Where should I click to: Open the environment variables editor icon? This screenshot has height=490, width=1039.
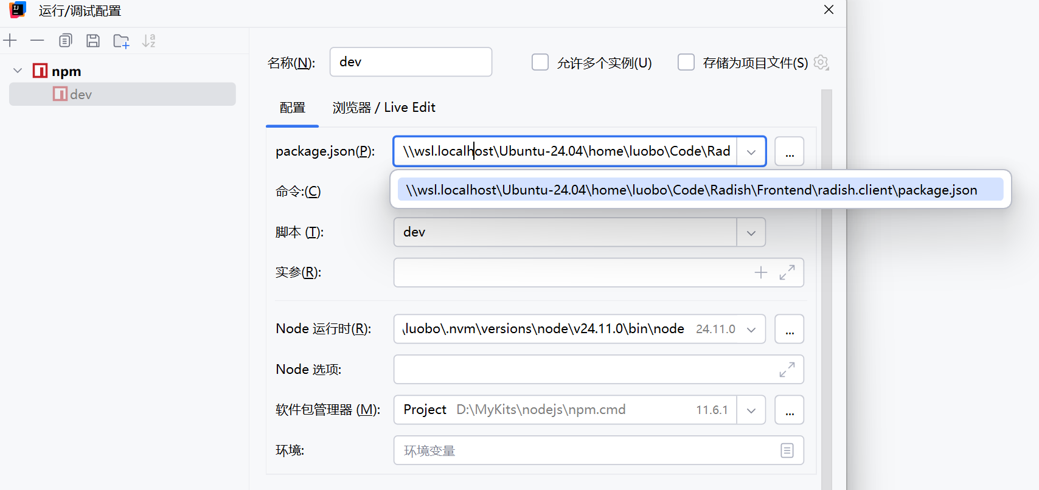point(787,450)
